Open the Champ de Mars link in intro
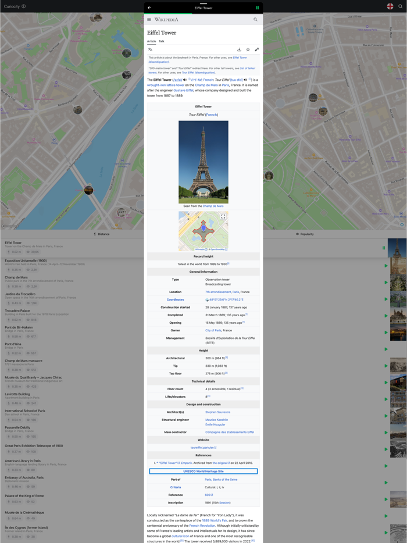The width and height of the screenshot is (407, 543). [206, 85]
